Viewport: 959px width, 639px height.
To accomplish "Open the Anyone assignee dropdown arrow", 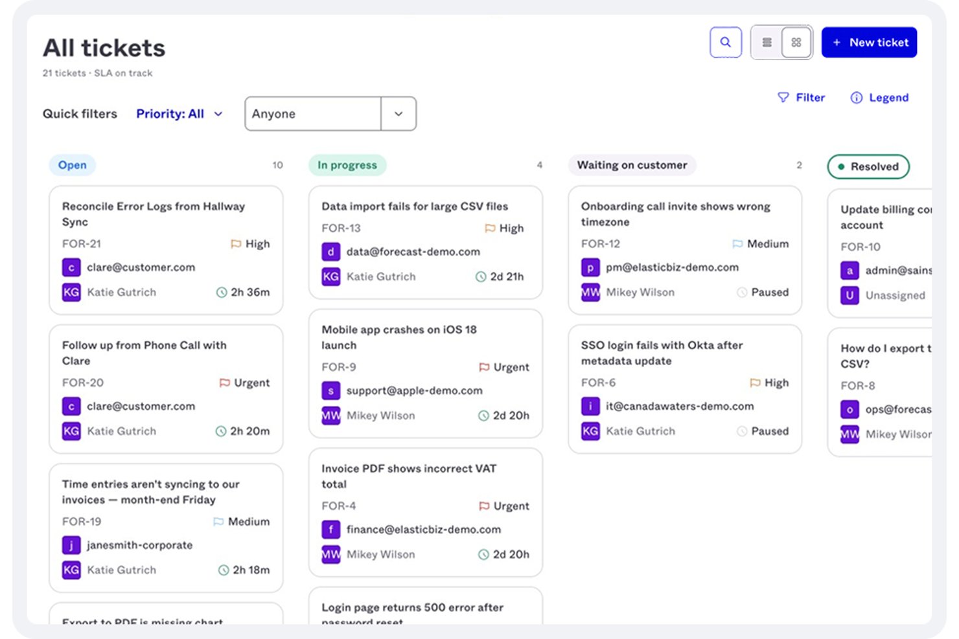I will click(399, 114).
